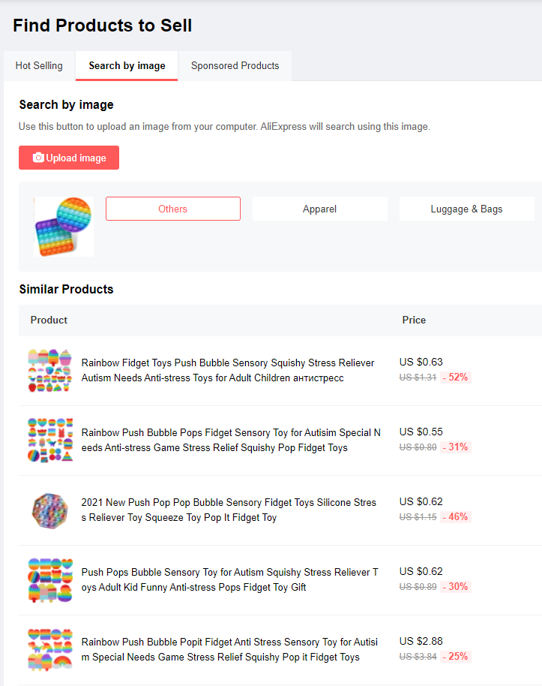Select the Others category filter
The width and height of the screenshot is (542, 686).
172,209
